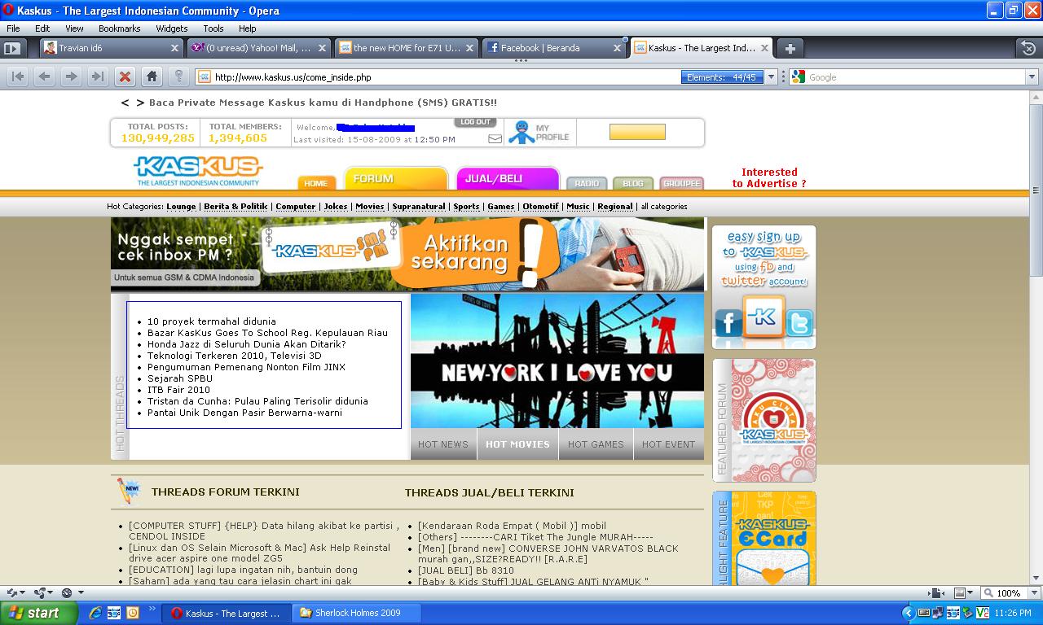Open the FORUM navigation tab
Image resolution: width=1043 pixels, height=625 pixels.
click(396, 178)
